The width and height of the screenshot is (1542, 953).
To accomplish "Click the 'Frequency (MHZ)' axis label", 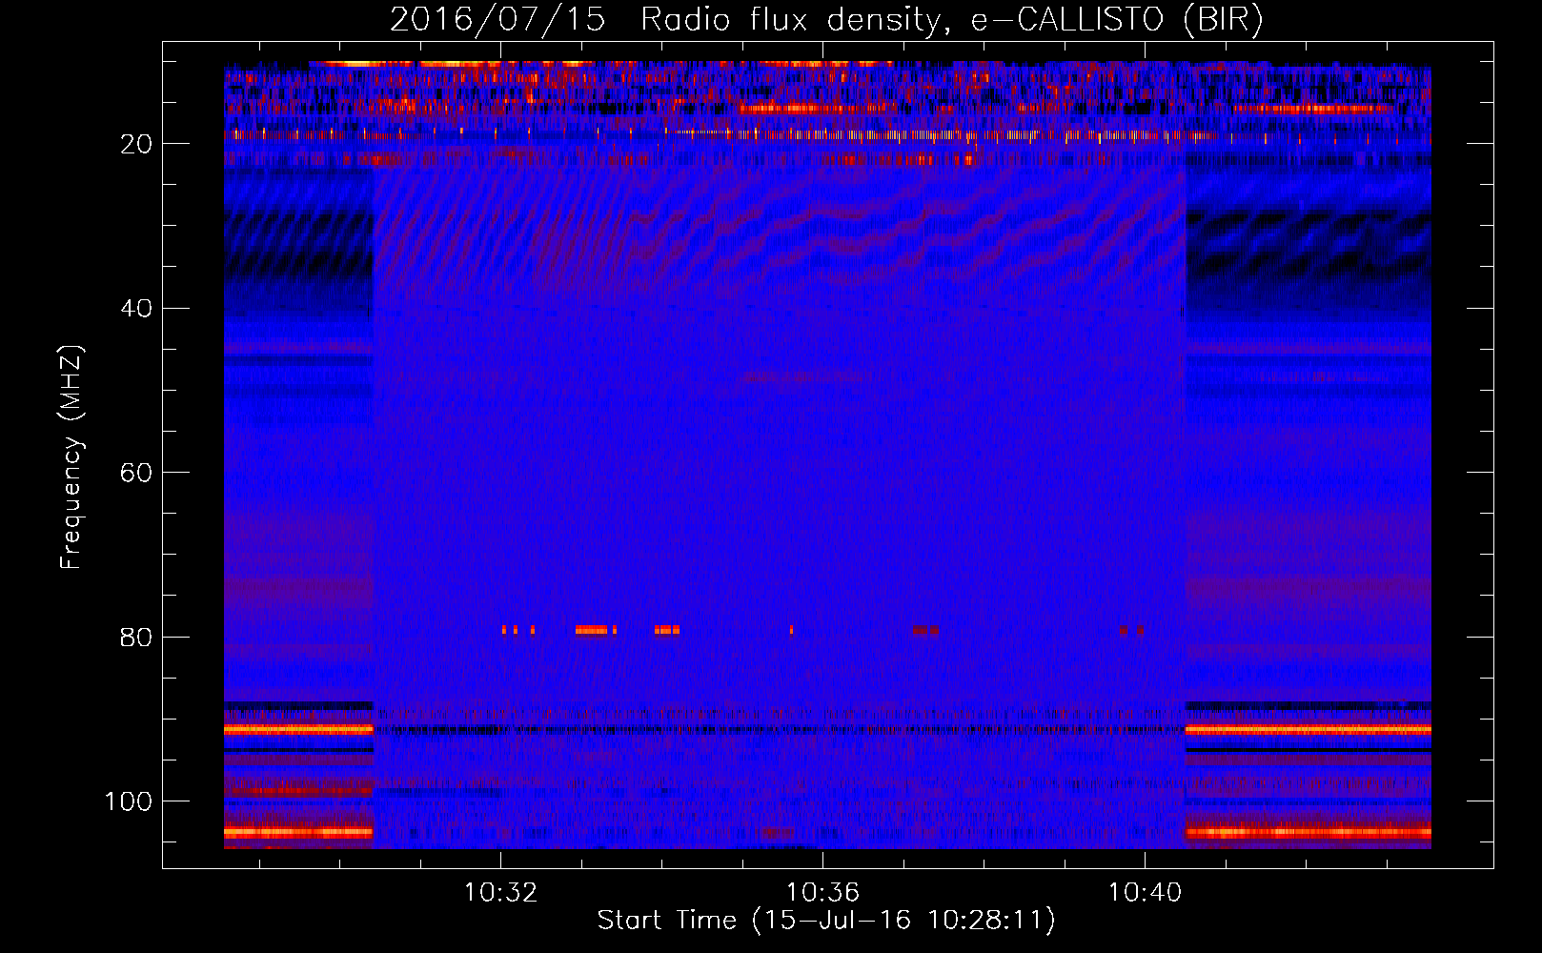I will pyautogui.click(x=71, y=457).
